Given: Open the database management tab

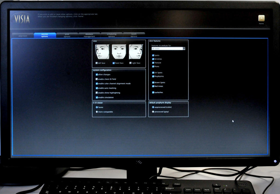Looking at the screenshot, I should (89, 35).
